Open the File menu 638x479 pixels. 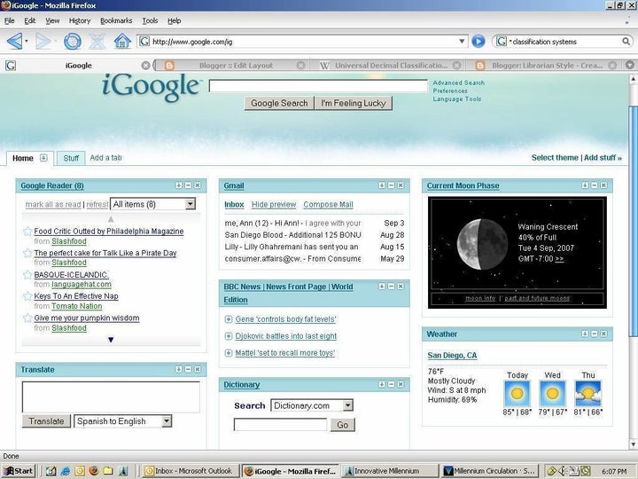tap(10, 20)
